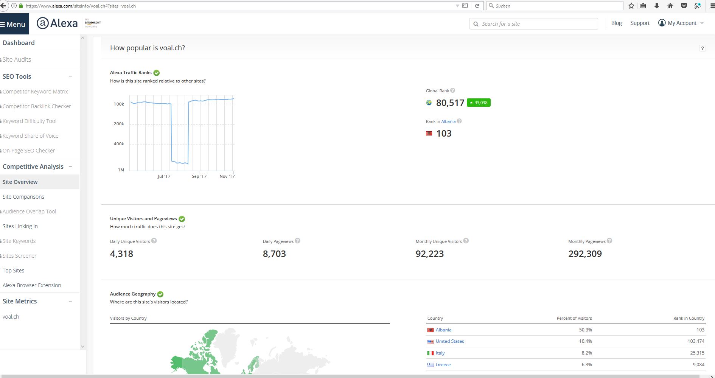Collapse the SEO Tools section
Screen dimensions: 715x378
tap(70, 76)
